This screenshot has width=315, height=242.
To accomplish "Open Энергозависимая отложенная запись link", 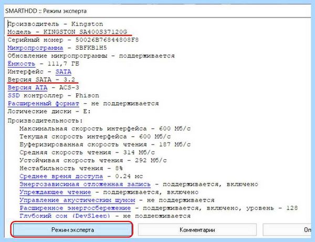I will pos(85,184).
